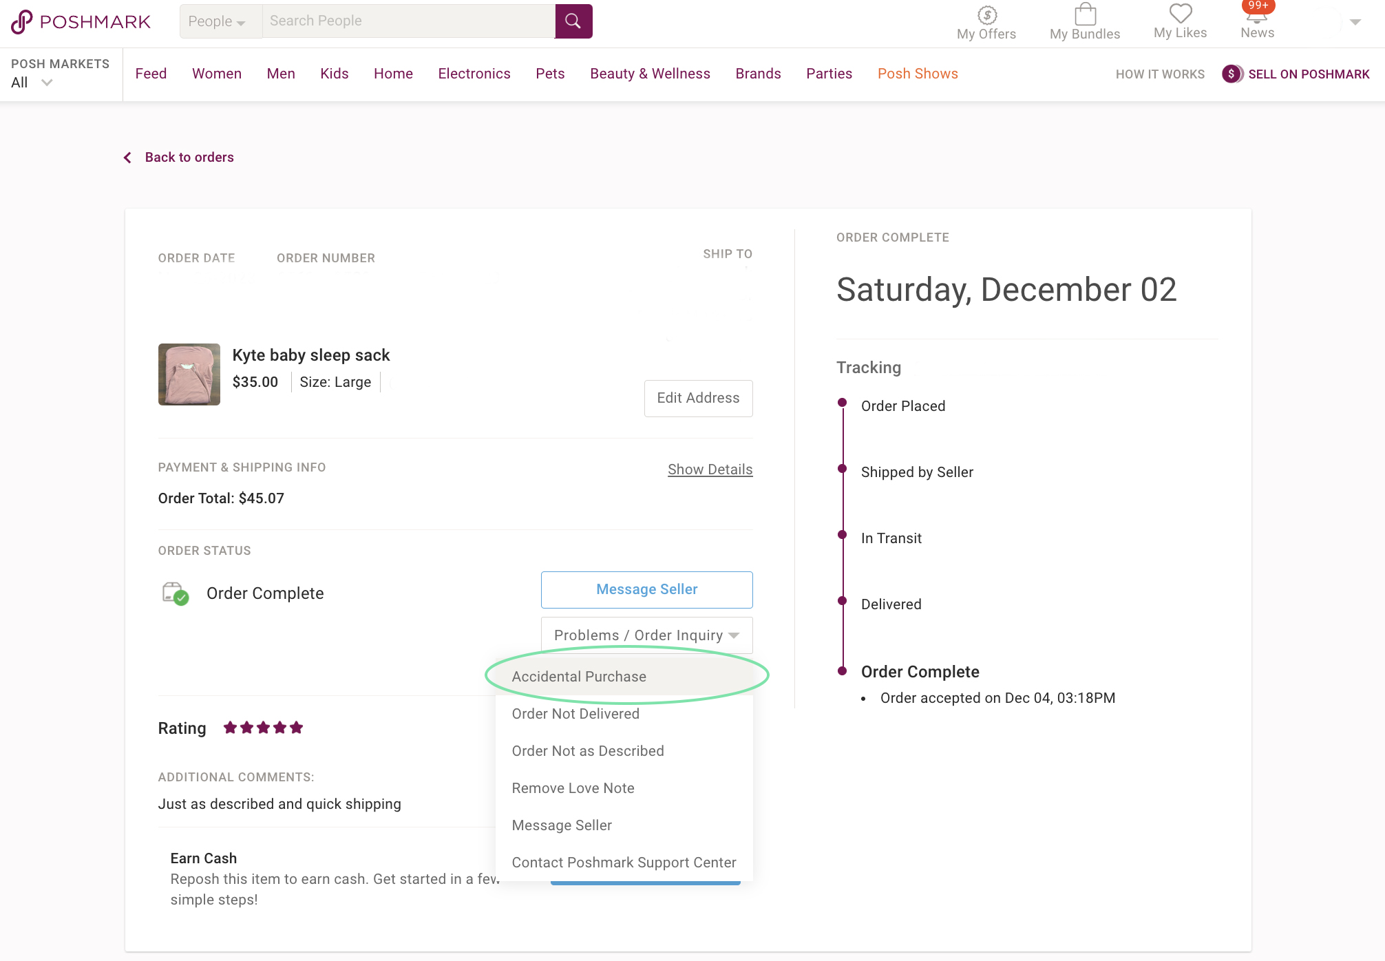Open News notifications bell
The image size is (1385, 961).
(1257, 17)
